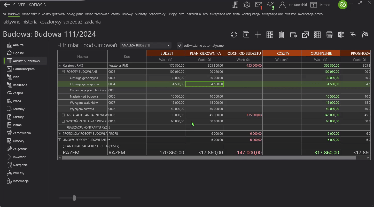Open the Pomoc help window
Viewport: 374px width, 207px height.
click(x=320, y=5)
